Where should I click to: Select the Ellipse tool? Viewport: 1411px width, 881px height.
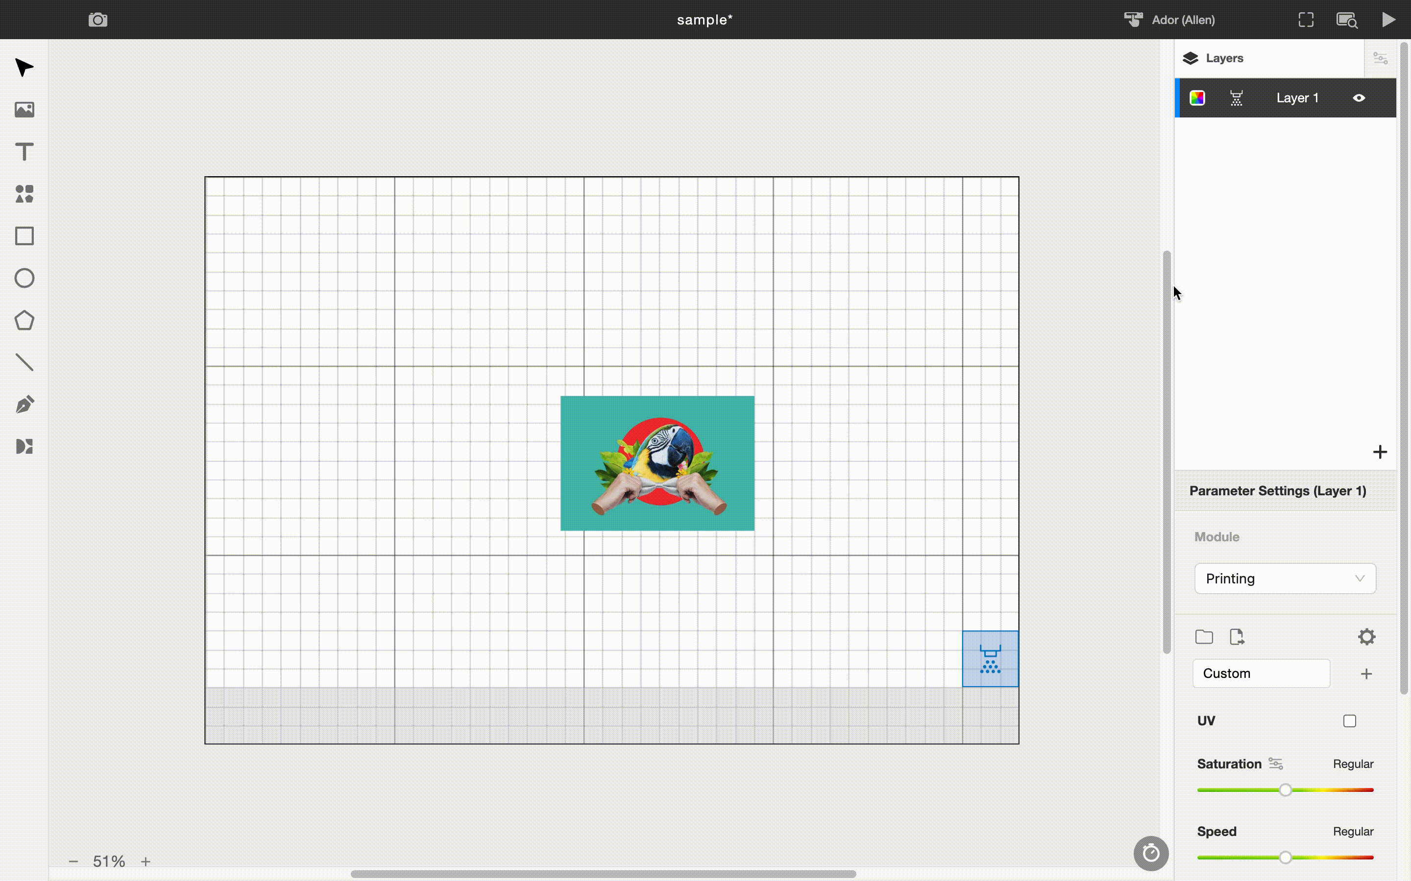click(x=24, y=278)
